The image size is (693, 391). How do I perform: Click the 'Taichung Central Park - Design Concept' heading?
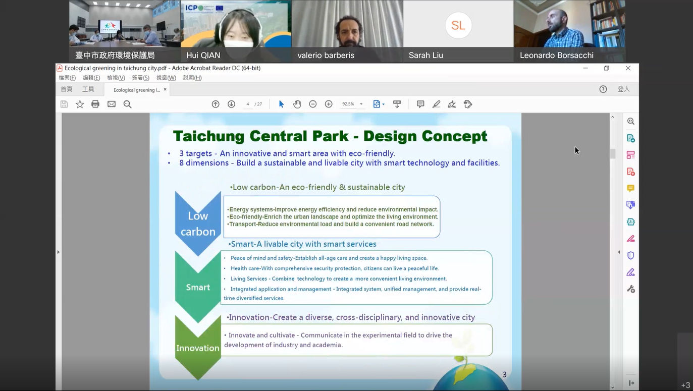[x=330, y=136]
